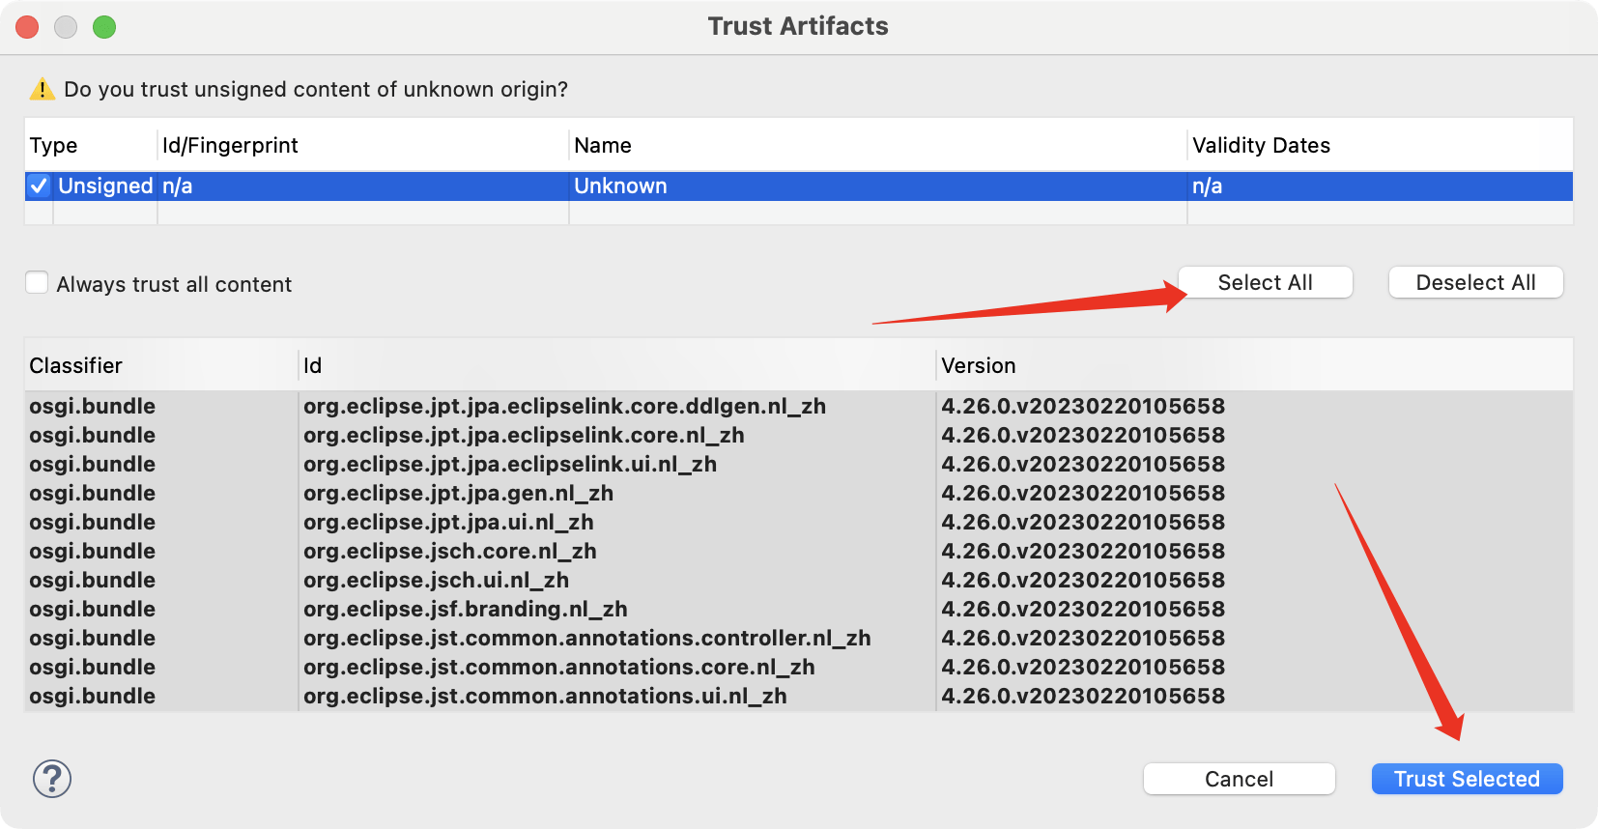Open the help question mark icon
The width and height of the screenshot is (1598, 829).
[x=52, y=779]
